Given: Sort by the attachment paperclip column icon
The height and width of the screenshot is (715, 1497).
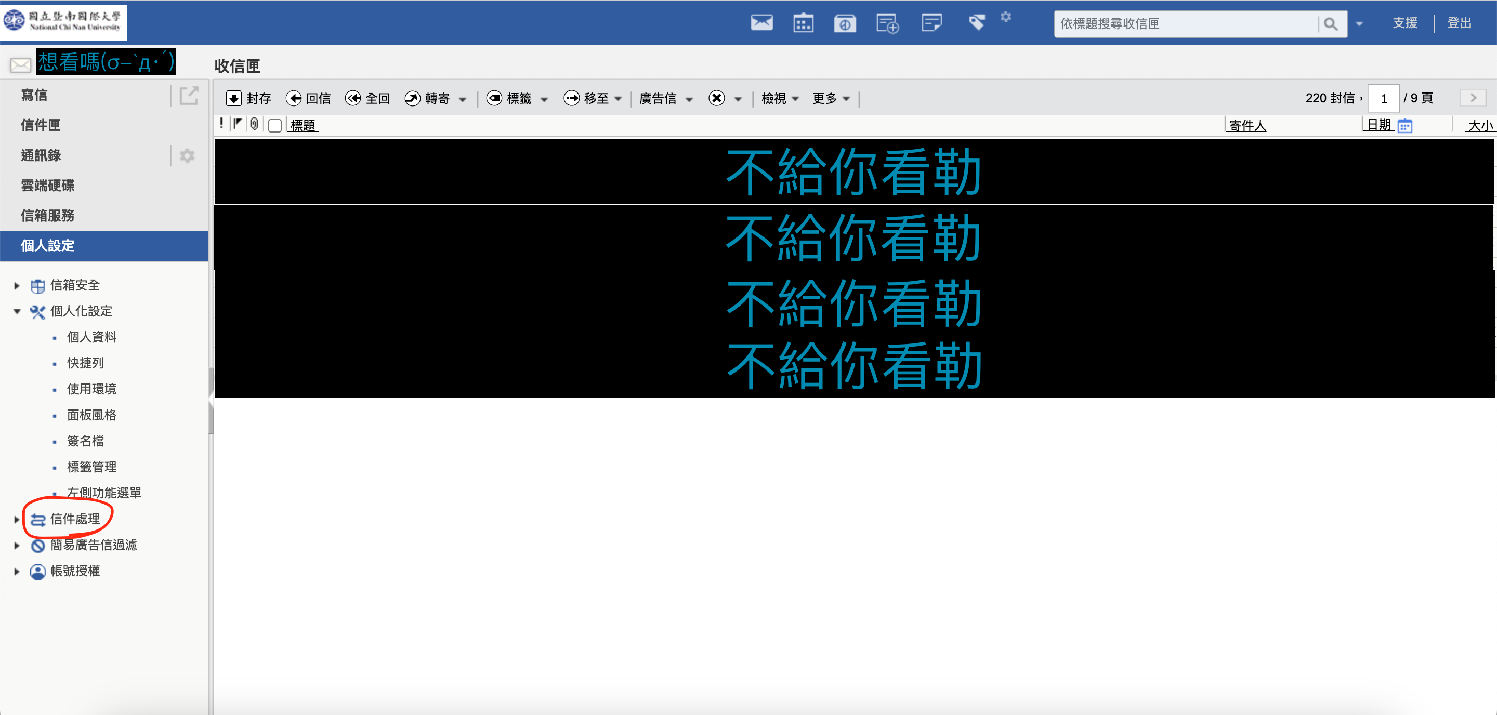Looking at the screenshot, I should [x=255, y=124].
